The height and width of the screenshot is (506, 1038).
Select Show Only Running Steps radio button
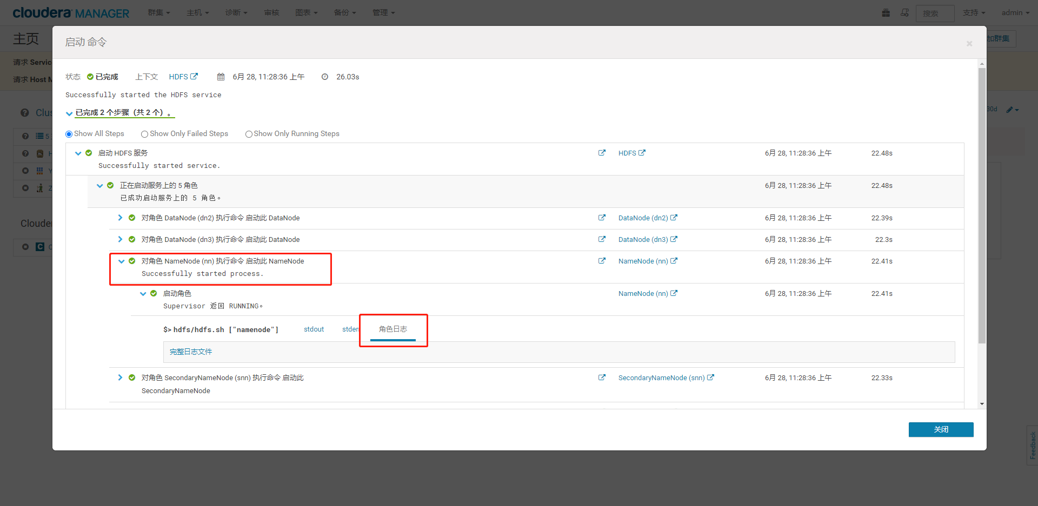click(249, 134)
